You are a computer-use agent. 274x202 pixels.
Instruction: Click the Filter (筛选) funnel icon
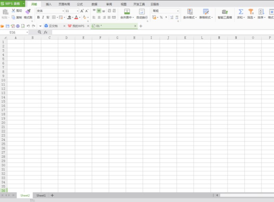coord(251,12)
